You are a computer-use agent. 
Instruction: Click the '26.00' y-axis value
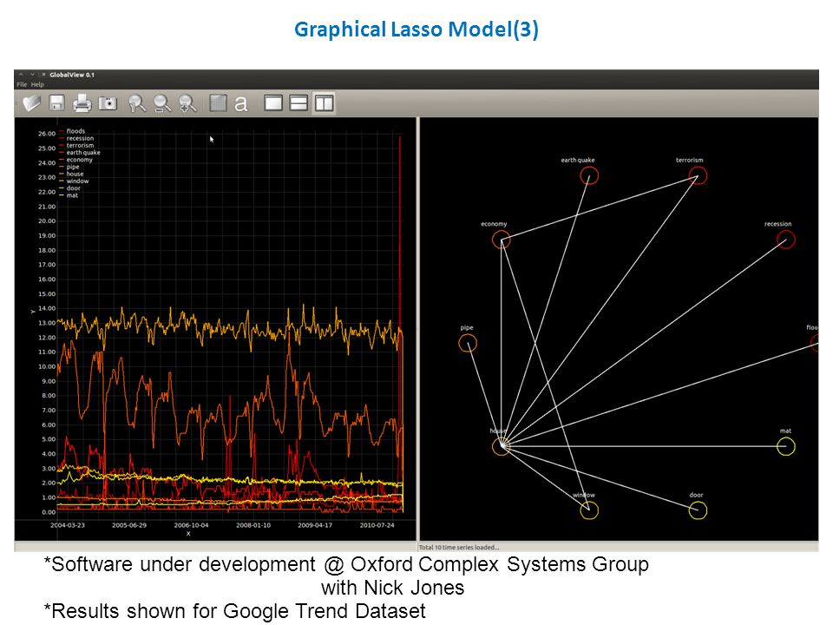(x=47, y=134)
